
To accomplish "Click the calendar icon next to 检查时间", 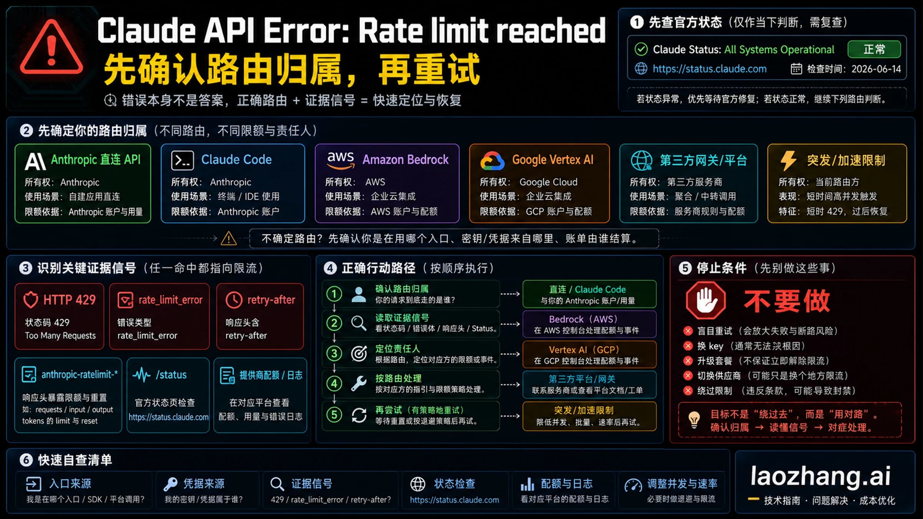I will coord(796,69).
